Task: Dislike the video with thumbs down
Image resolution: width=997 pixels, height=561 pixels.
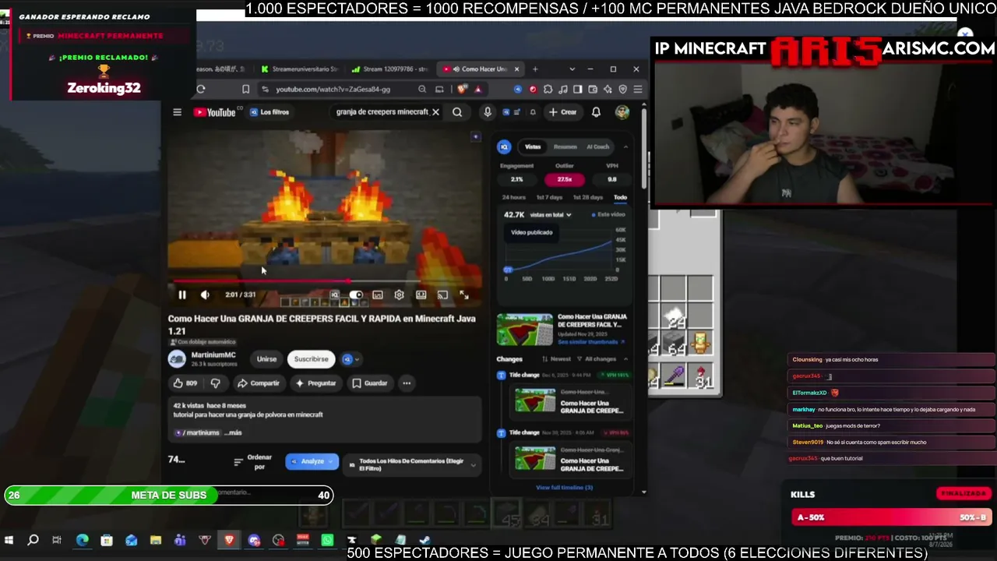Action: pyautogui.click(x=216, y=383)
